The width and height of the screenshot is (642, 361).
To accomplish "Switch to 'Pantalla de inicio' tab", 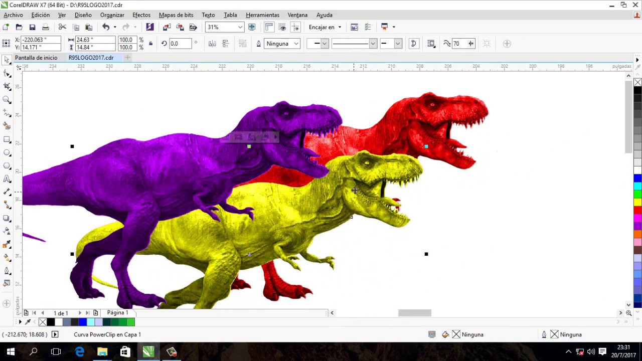I will click(36, 58).
